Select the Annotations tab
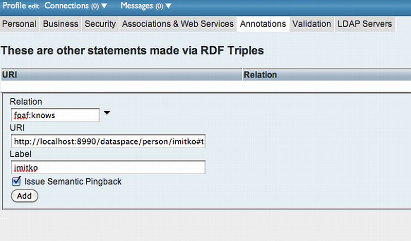Screen dimensions: 411x241 pyautogui.click(x=263, y=24)
